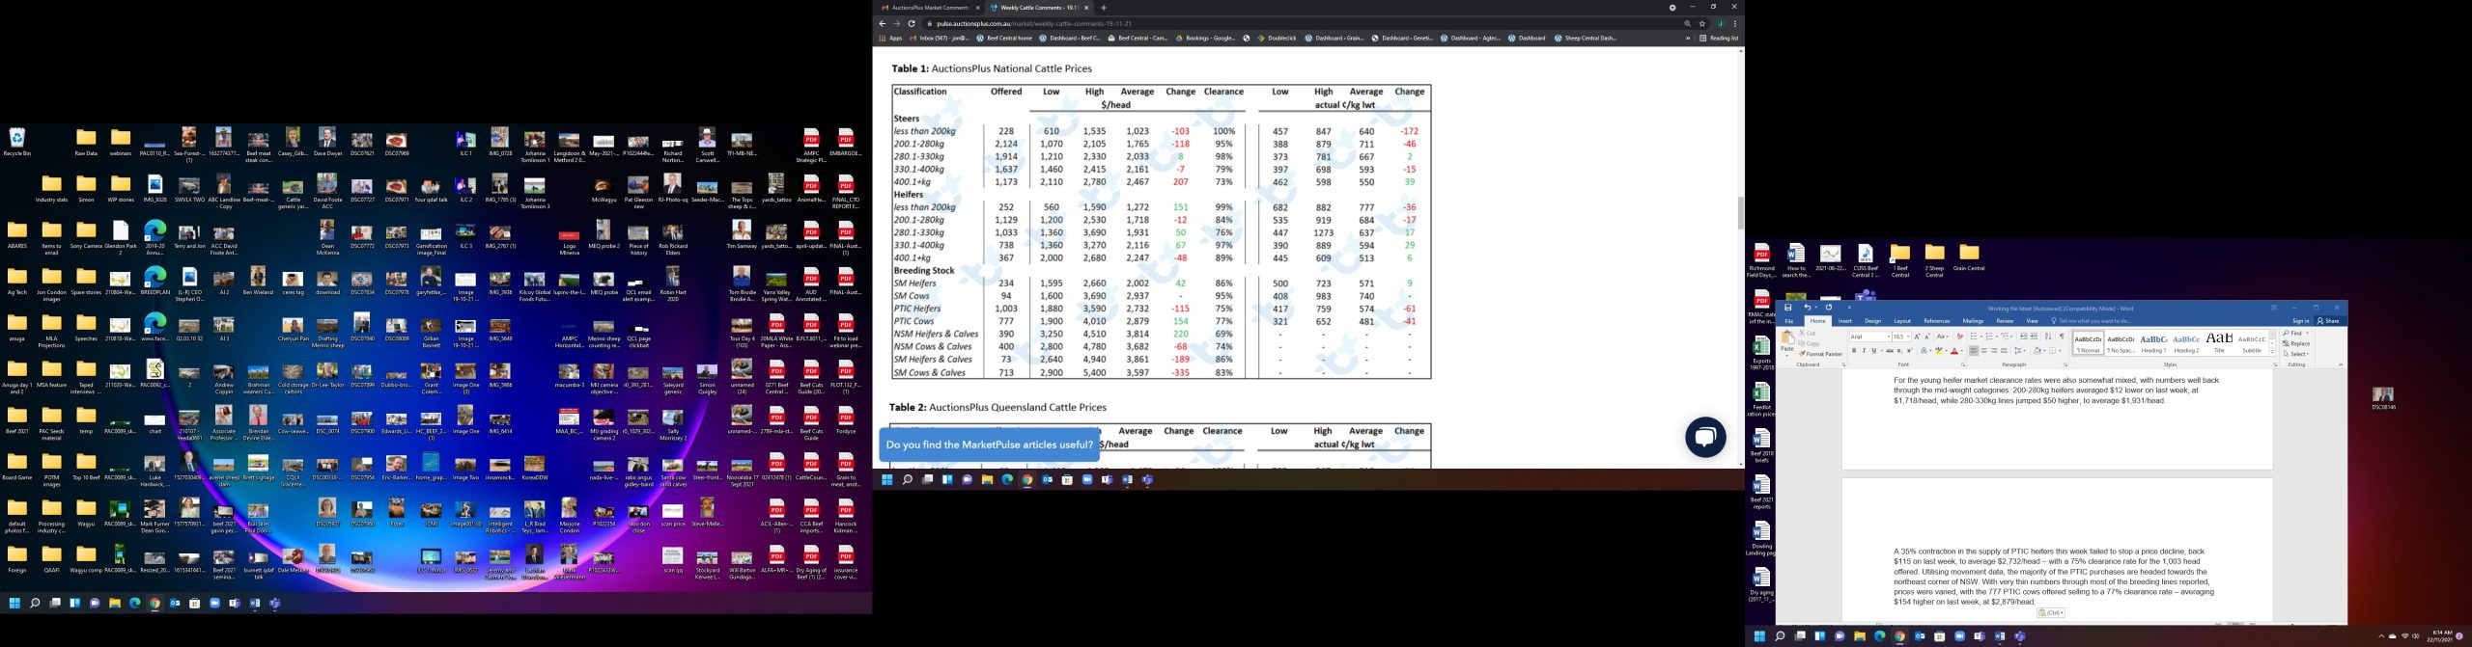Switch to Word References tab

(x=1937, y=321)
